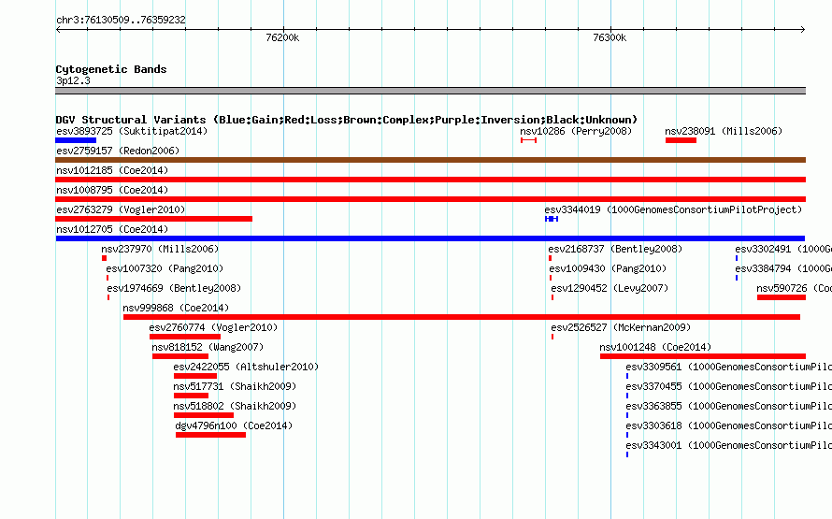Image resolution: width=832 pixels, height=519 pixels.
Task: Click the red nsv999868 loss bar
Action: pos(462,317)
